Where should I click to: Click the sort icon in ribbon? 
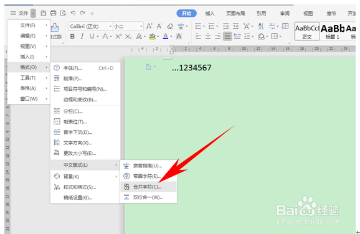click(x=261, y=26)
